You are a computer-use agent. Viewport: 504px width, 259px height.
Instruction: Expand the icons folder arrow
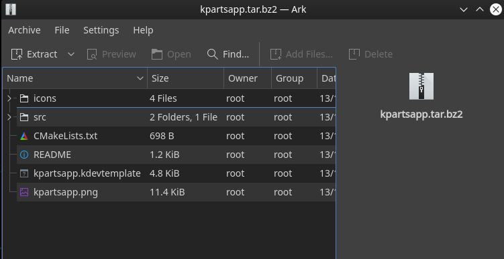9,98
